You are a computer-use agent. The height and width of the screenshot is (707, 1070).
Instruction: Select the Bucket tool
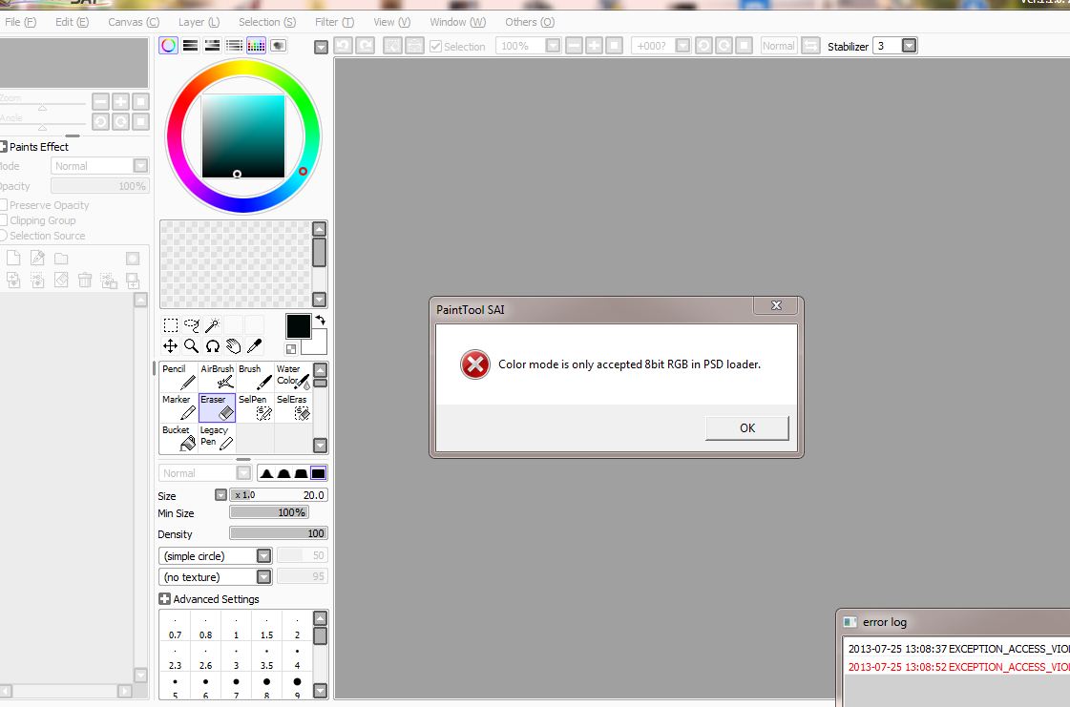[x=178, y=438]
